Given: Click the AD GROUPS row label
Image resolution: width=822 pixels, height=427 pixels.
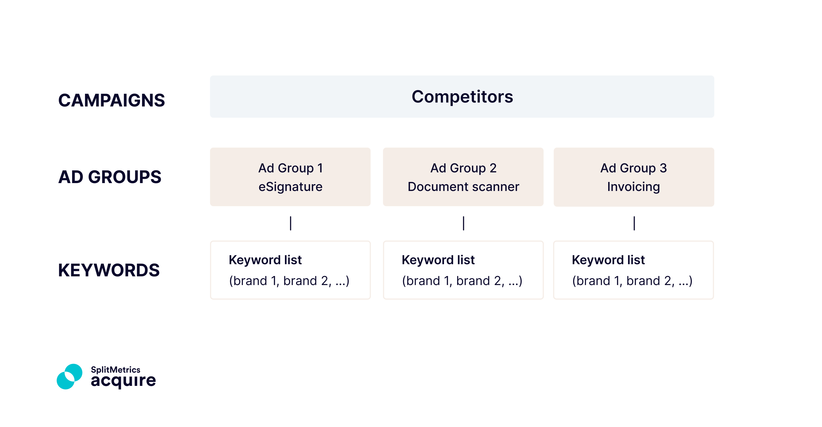Looking at the screenshot, I should tap(110, 177).
